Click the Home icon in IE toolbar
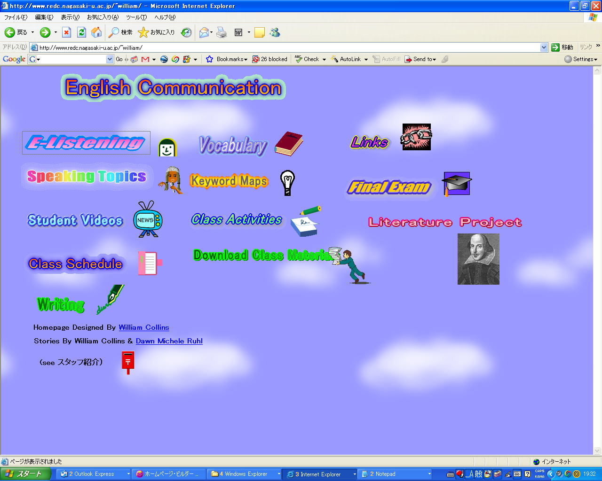Screen dimensions: 602x481 click(x=96, y=32)
